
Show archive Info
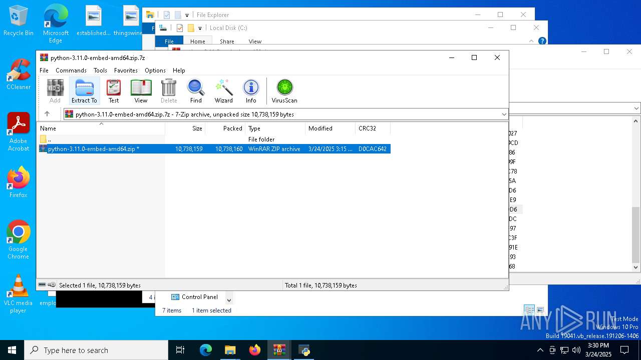251,91
